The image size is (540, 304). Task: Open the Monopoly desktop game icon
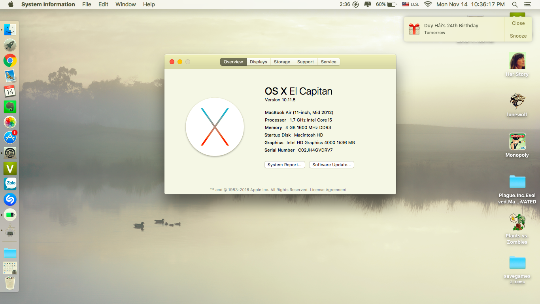517,142
